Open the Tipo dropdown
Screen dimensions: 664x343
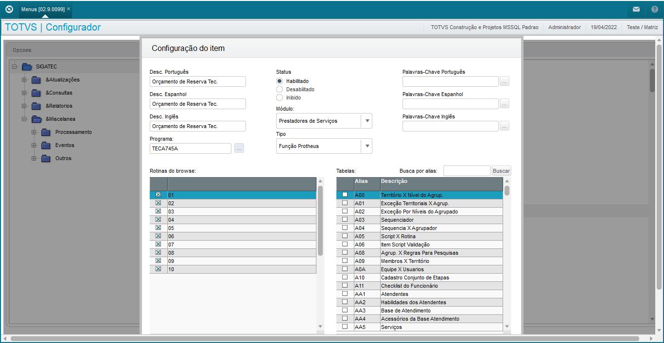point(367,146)
